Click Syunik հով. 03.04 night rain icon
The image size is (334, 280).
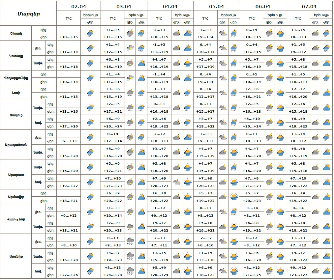(x=130, y=271)
